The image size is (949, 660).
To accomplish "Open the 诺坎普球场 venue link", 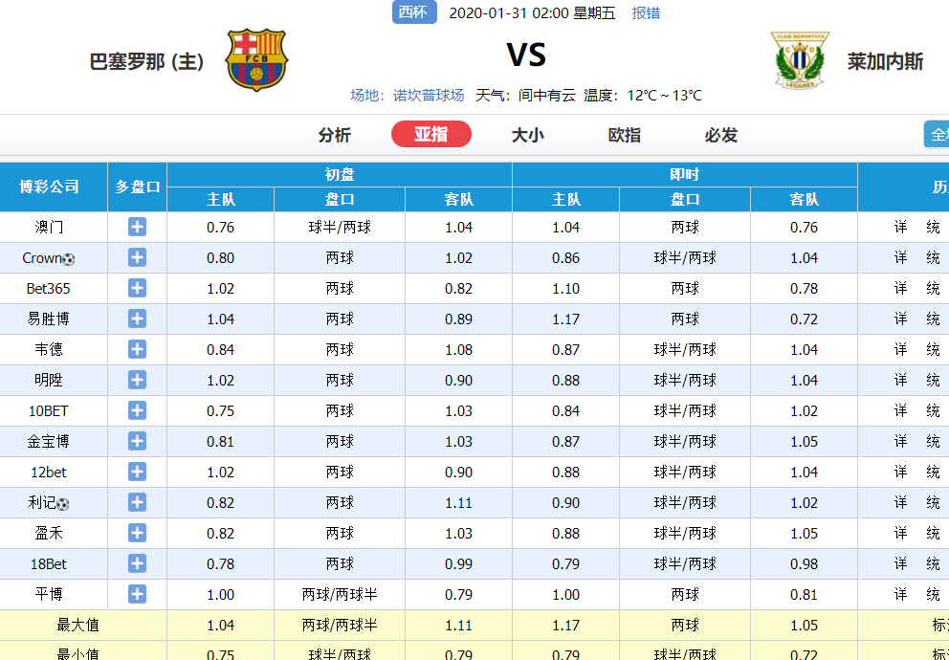I will tap(429, 95).
